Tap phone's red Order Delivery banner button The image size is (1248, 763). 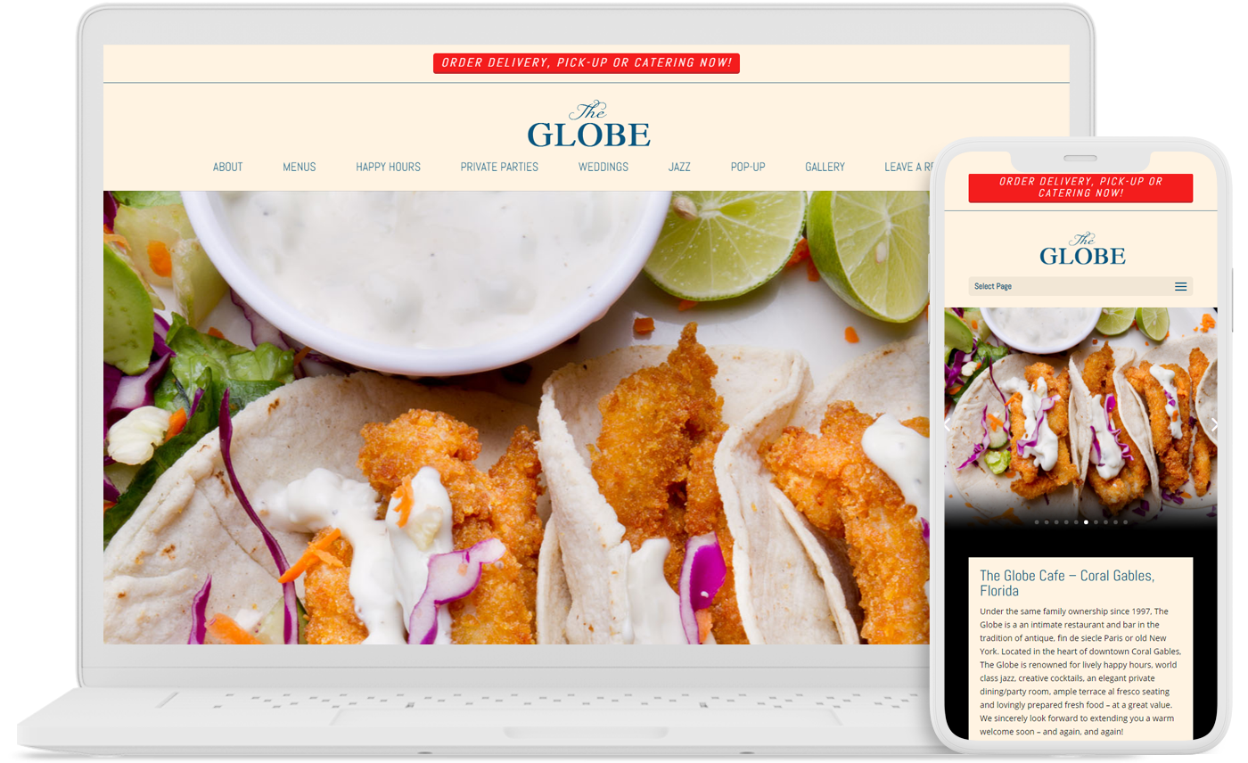point(1080,188)
